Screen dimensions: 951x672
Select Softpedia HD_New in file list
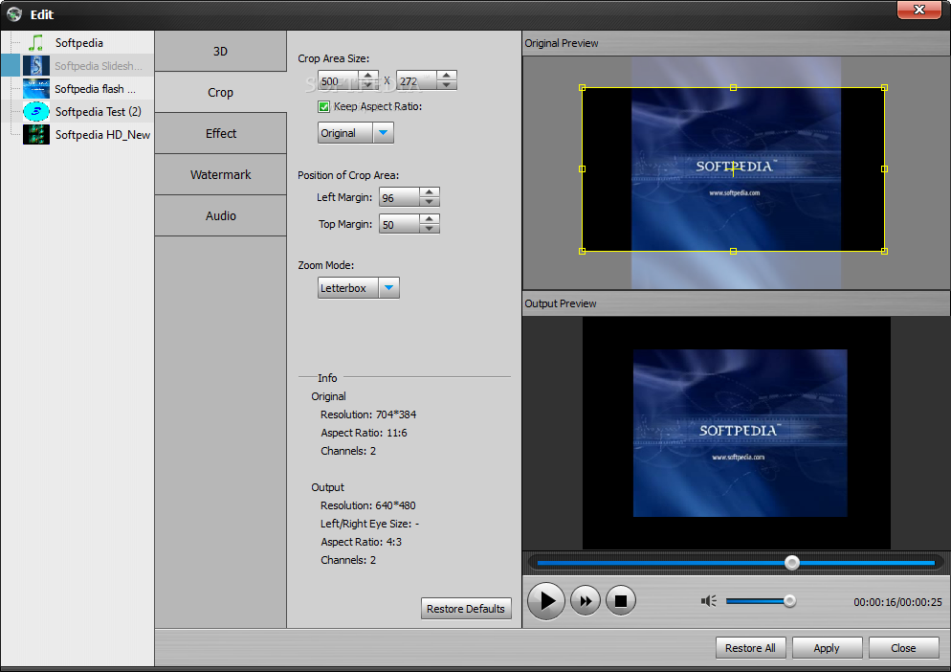(x=102, y=135)
